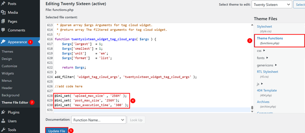Click the Media library icon
The image size is (305, 133).
pos(3,12)
